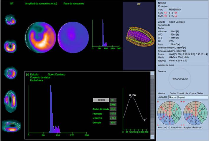Open the Unidades Grados (ángulo) dropdown
Screen dimensions: 209x141
tap(187, 97)
